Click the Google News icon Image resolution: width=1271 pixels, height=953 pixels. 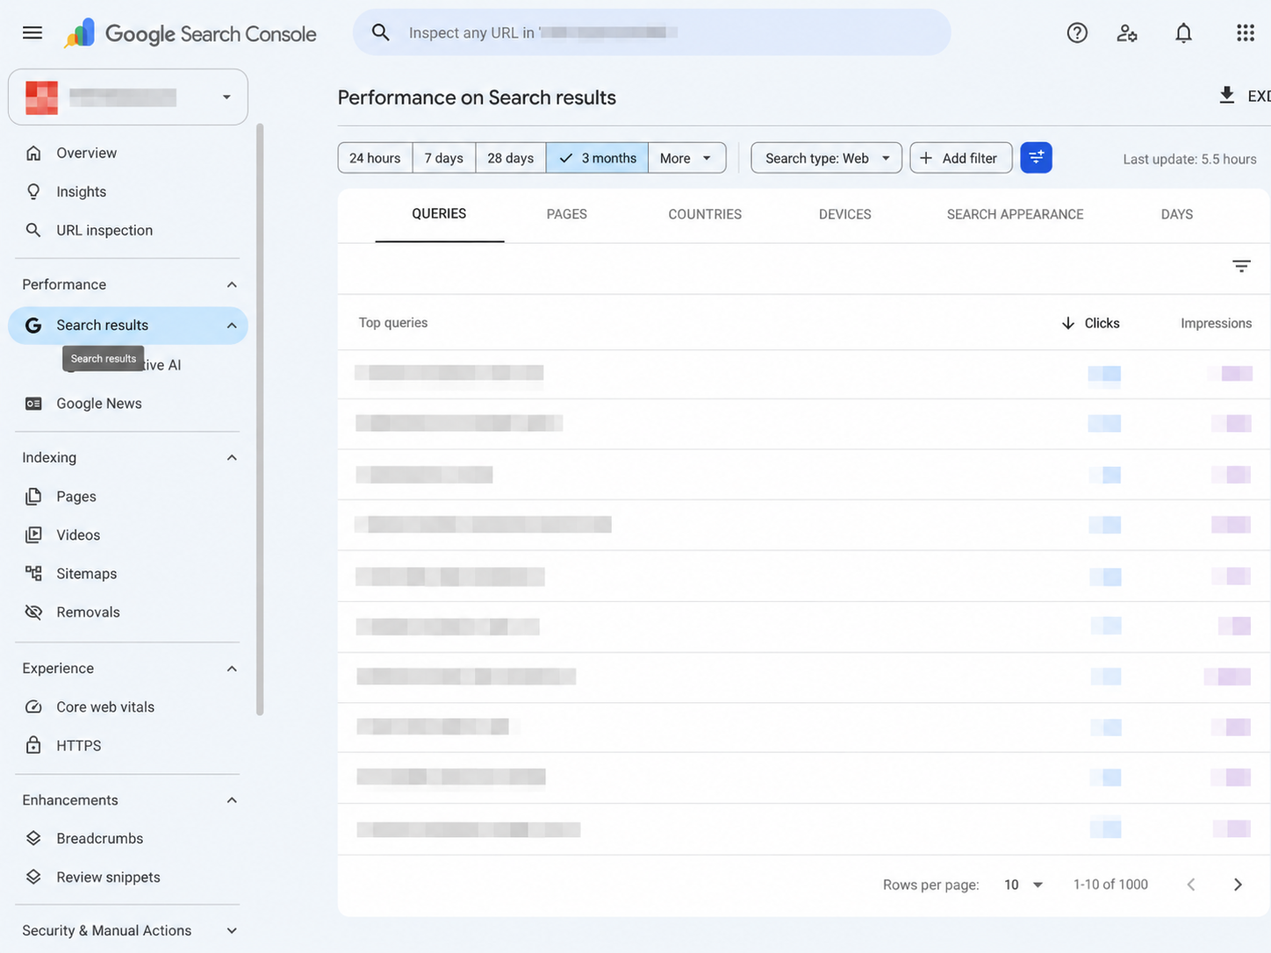33,404
